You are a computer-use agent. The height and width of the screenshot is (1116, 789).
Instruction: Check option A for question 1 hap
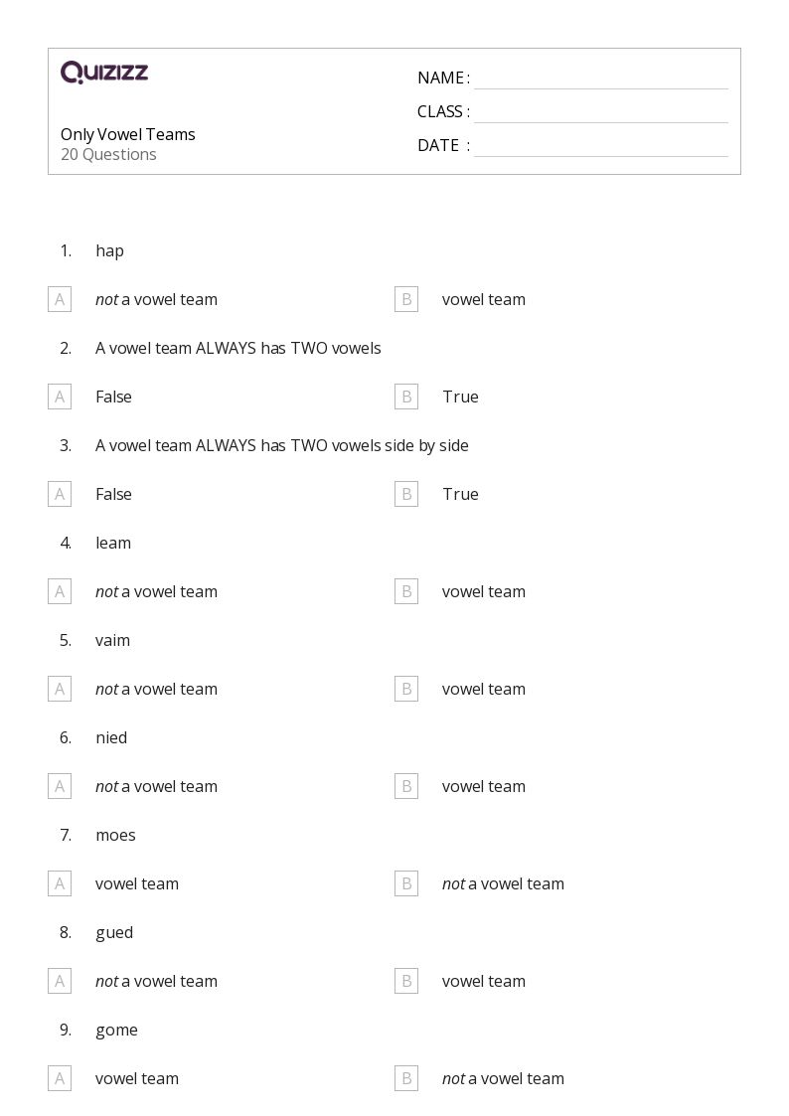(x=60, y=300)
